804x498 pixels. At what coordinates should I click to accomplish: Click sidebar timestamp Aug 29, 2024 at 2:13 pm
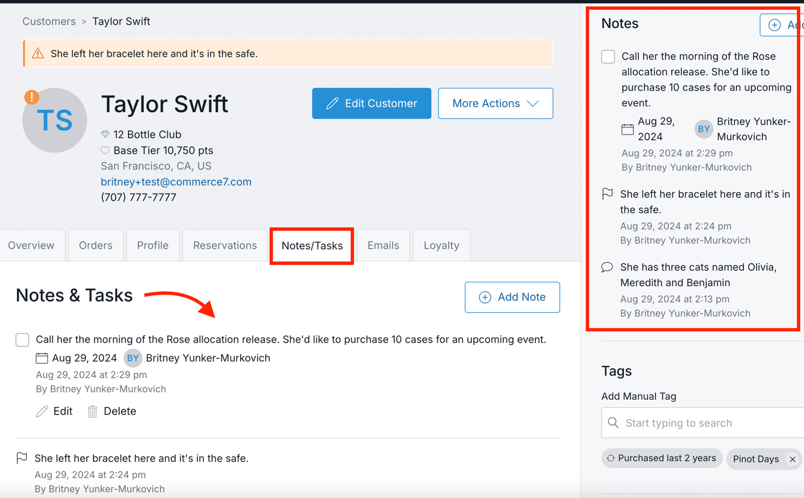pos(675,299)
